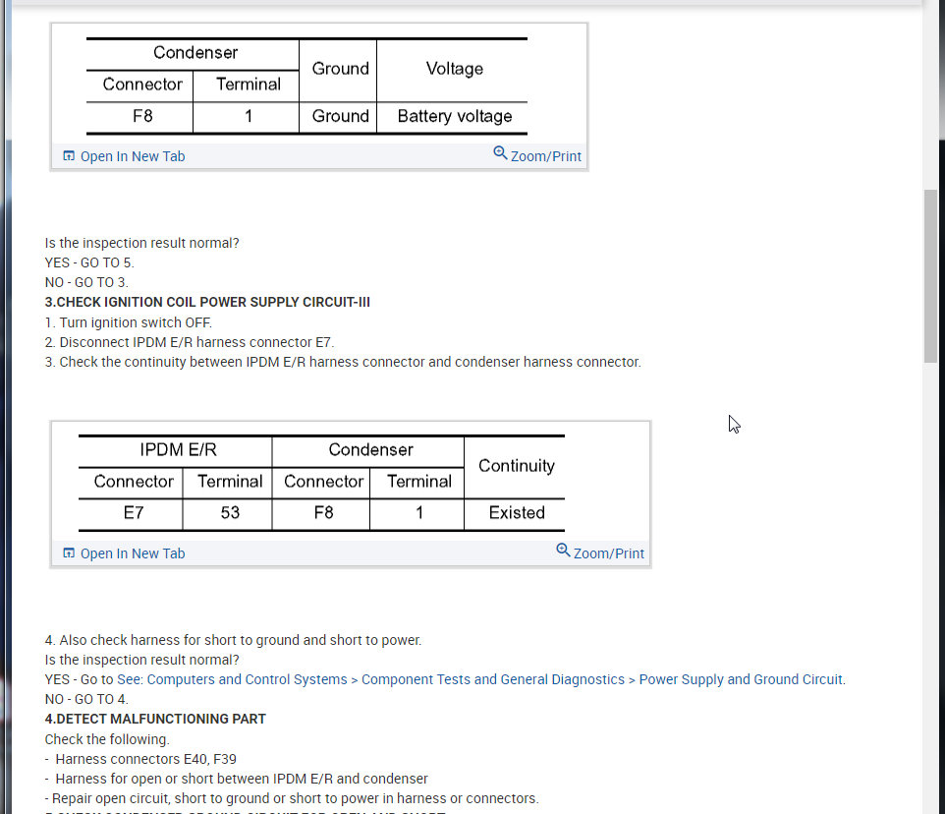Click the text YES - GO TO 5.
This screenshot has height=814, width=945.
(x=89, y=262)
